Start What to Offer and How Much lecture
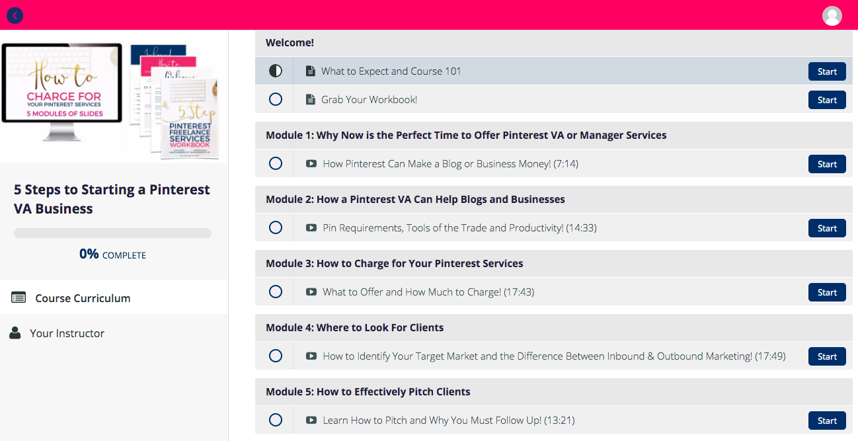Viewport: 858px width, 441px height. (827, 292)
